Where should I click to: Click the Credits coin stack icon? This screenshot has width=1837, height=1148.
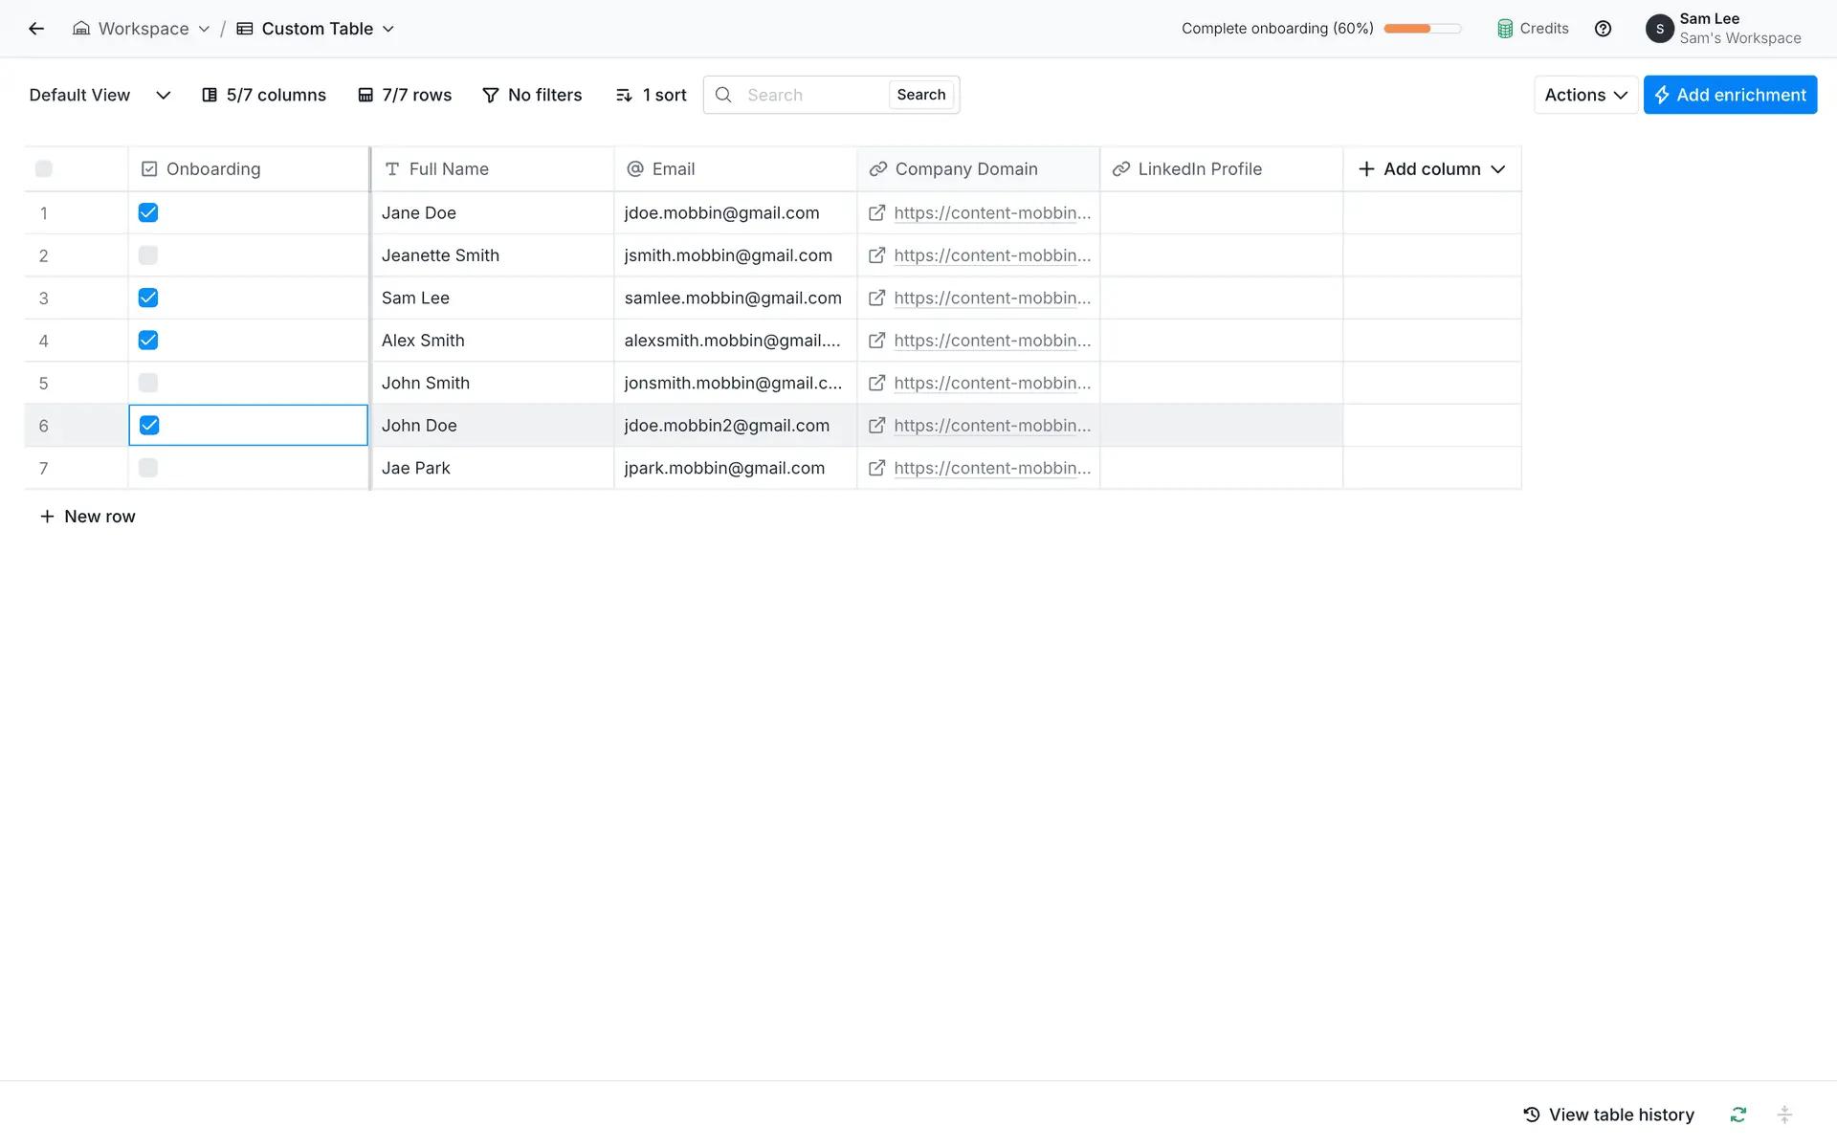tap(1505, 29)
